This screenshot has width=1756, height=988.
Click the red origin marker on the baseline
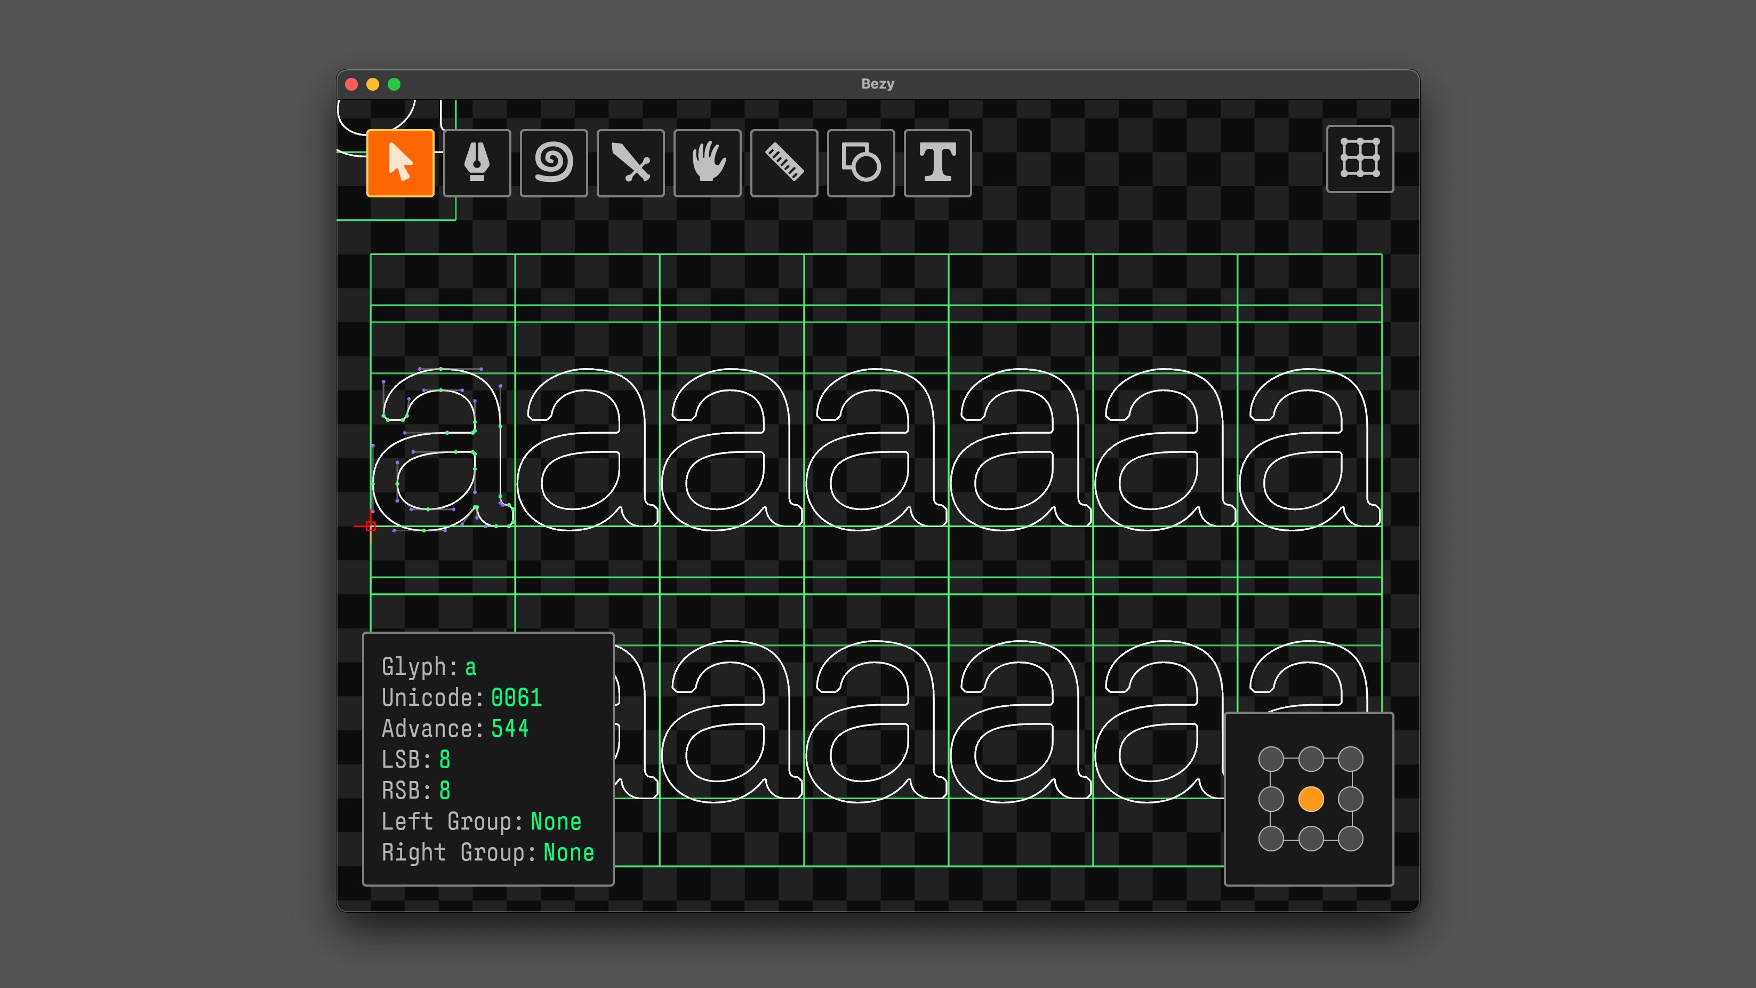coord(370,525)
